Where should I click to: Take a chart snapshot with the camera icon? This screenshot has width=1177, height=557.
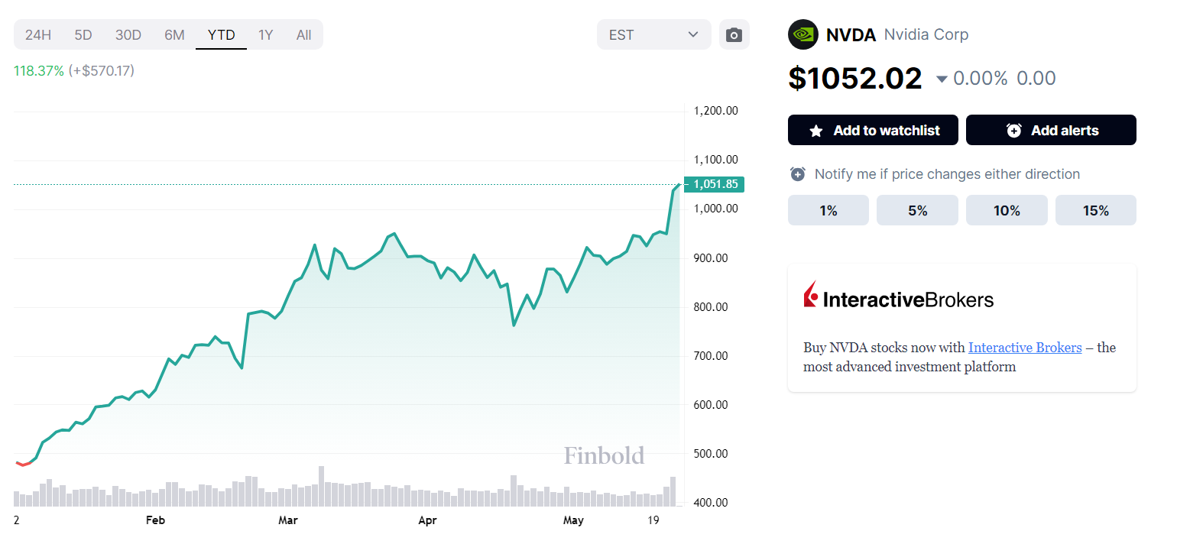(x=734, y=34)
